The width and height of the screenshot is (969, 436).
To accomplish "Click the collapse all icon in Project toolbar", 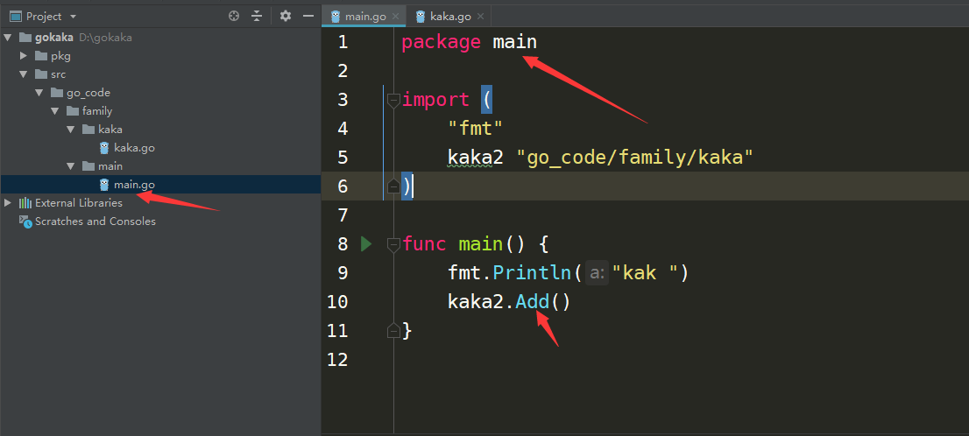I will [257, 17].
